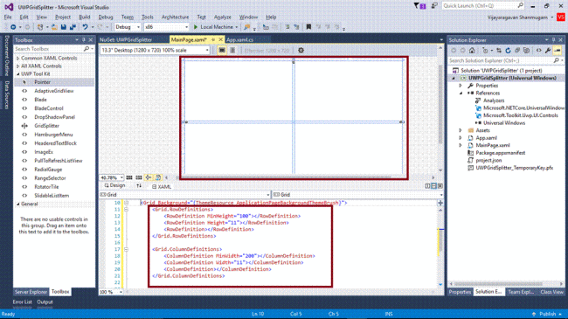Image resolution: width=568 pixels, height=319 pixels.
Task: Click Collapse All icon in Solution Explorer
Action: pos(517,51)
